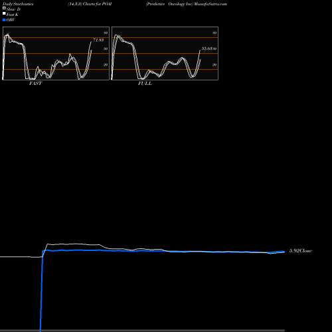Image resolution: width=332 pixels, height=332 pixels.
Task: Click the 80 level label on FULL chart
Action: coord(214,33)
